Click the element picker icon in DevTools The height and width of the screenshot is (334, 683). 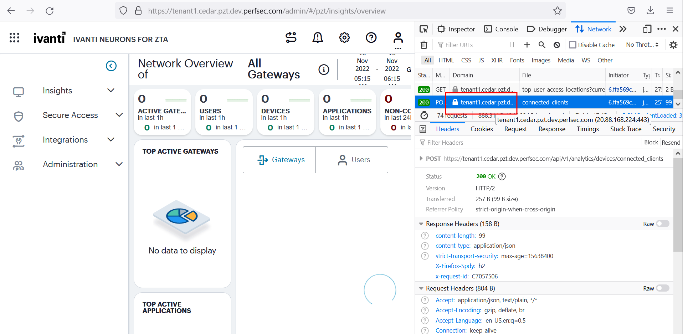(423, 29)
